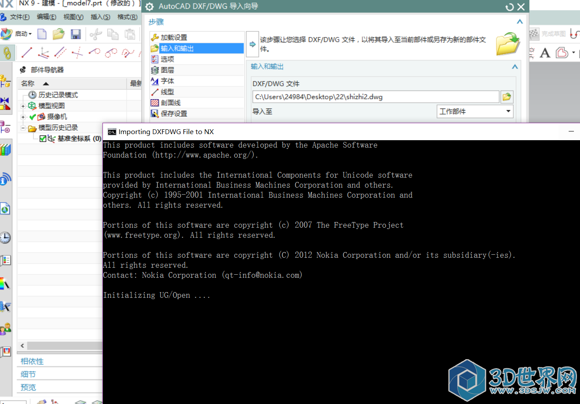The image size is (580, 404).
Task: Select the 图层 wizard step
Action: (197, 70)
